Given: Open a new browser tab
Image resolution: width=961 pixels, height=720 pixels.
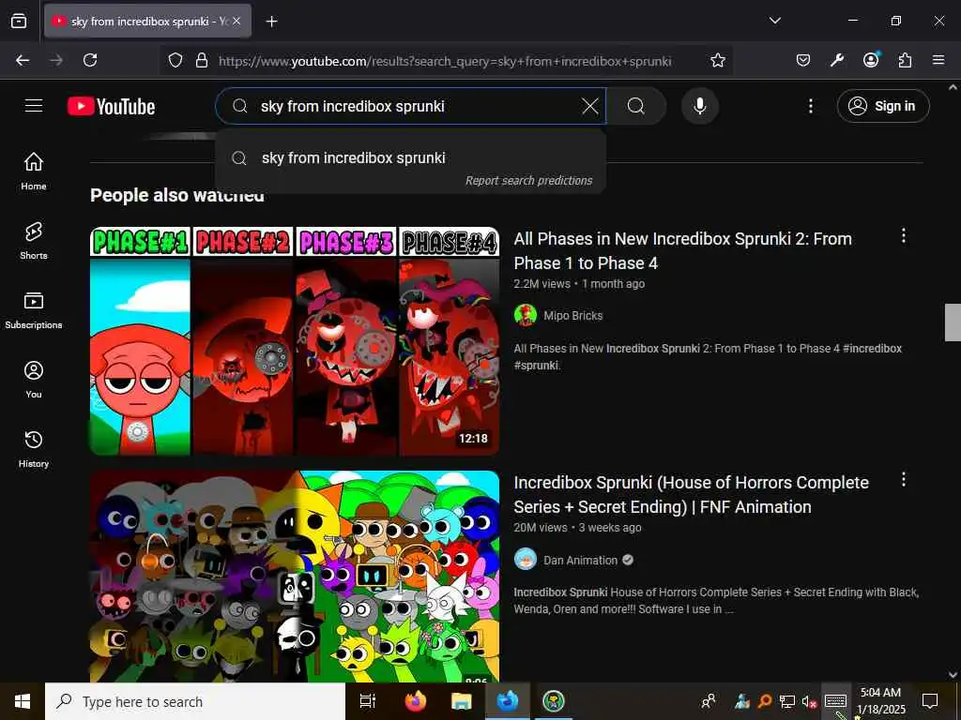Looking at the screenshot, I should pos(271,22).
